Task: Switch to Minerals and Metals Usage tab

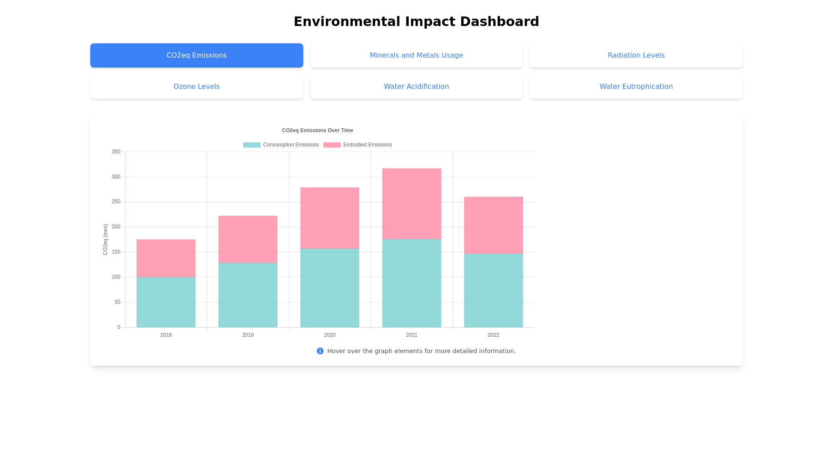Action: click(x=416, y=55)
